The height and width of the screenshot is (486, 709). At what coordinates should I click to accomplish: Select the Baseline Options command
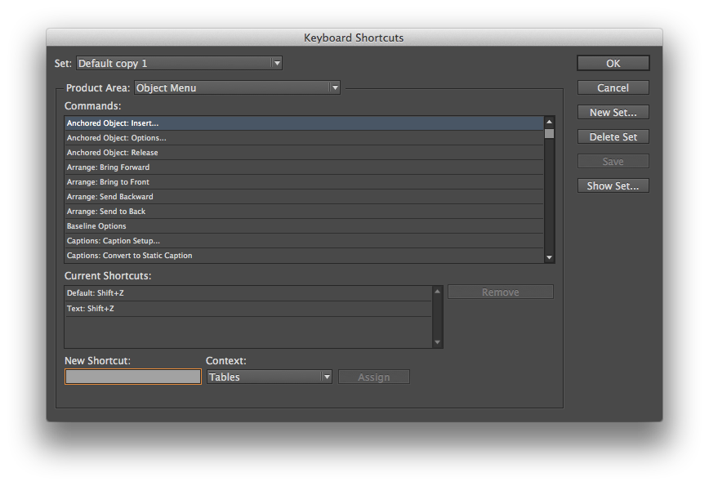304,226
